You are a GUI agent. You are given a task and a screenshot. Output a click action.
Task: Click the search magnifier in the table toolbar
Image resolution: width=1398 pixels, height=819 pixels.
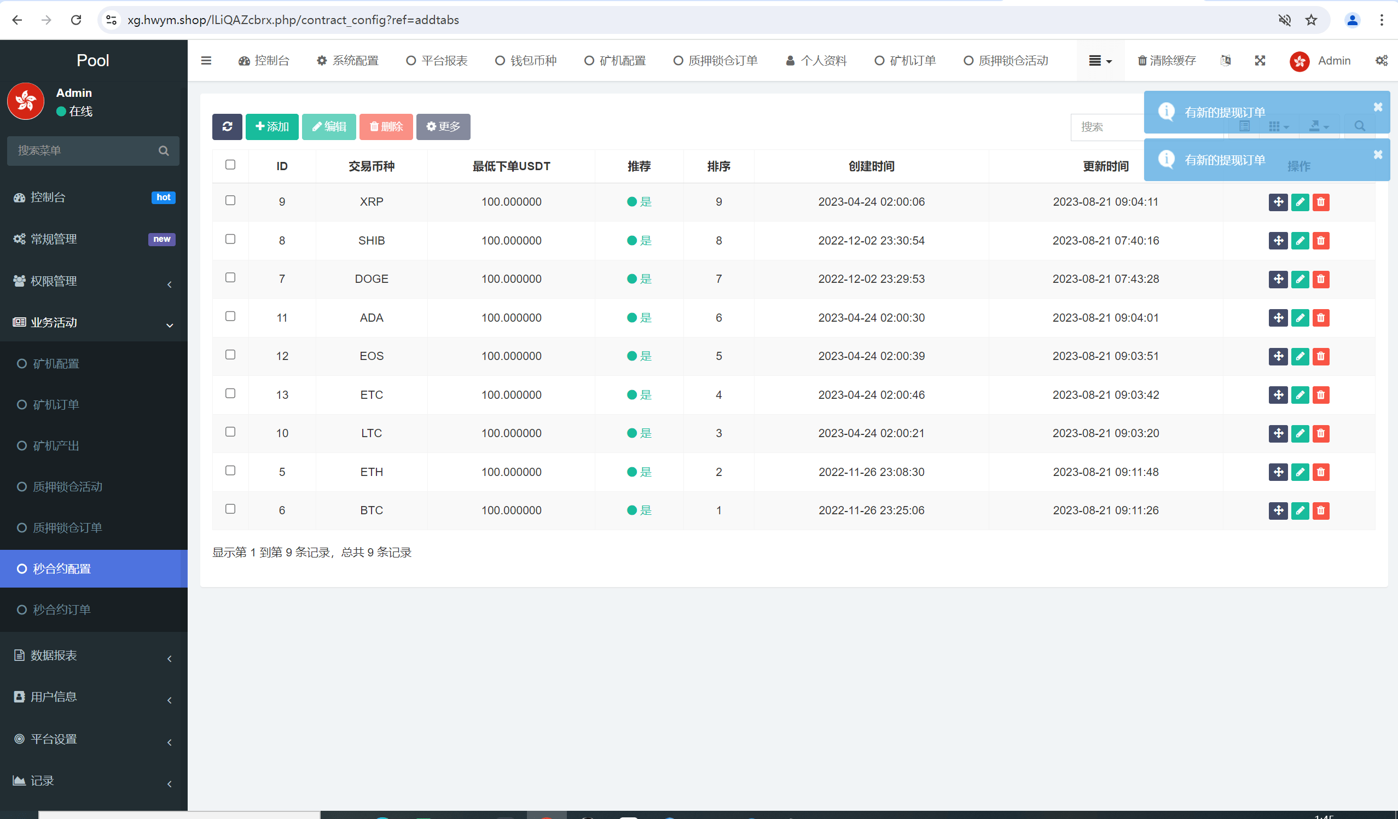[x=1360, y=126]
